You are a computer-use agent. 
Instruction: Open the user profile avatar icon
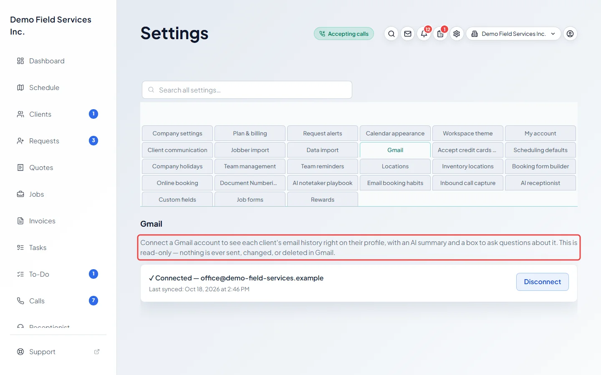click(570, 34)
